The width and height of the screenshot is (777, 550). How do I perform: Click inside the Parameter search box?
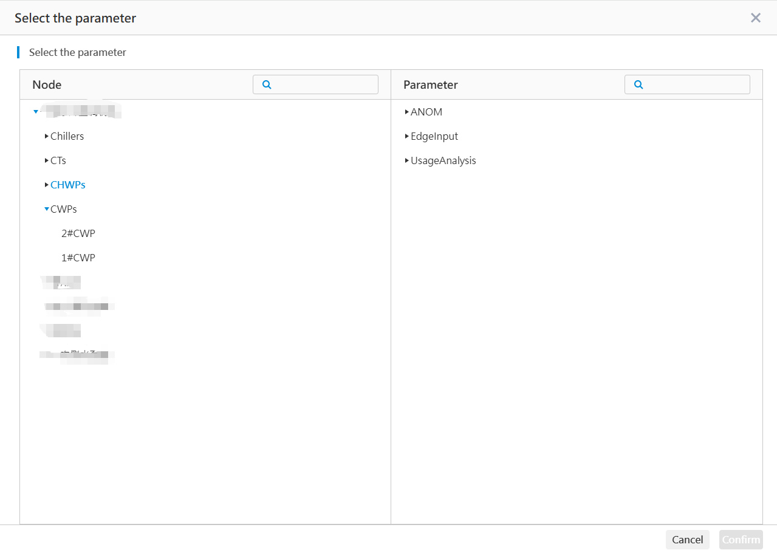coord(693,84)
